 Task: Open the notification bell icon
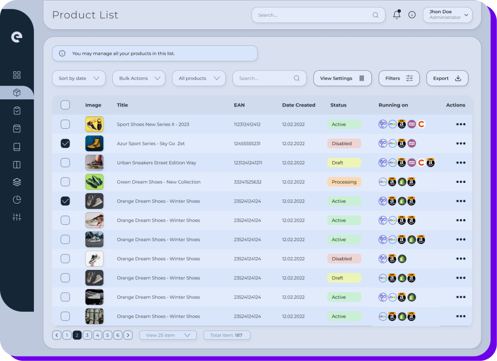point(396,14)
